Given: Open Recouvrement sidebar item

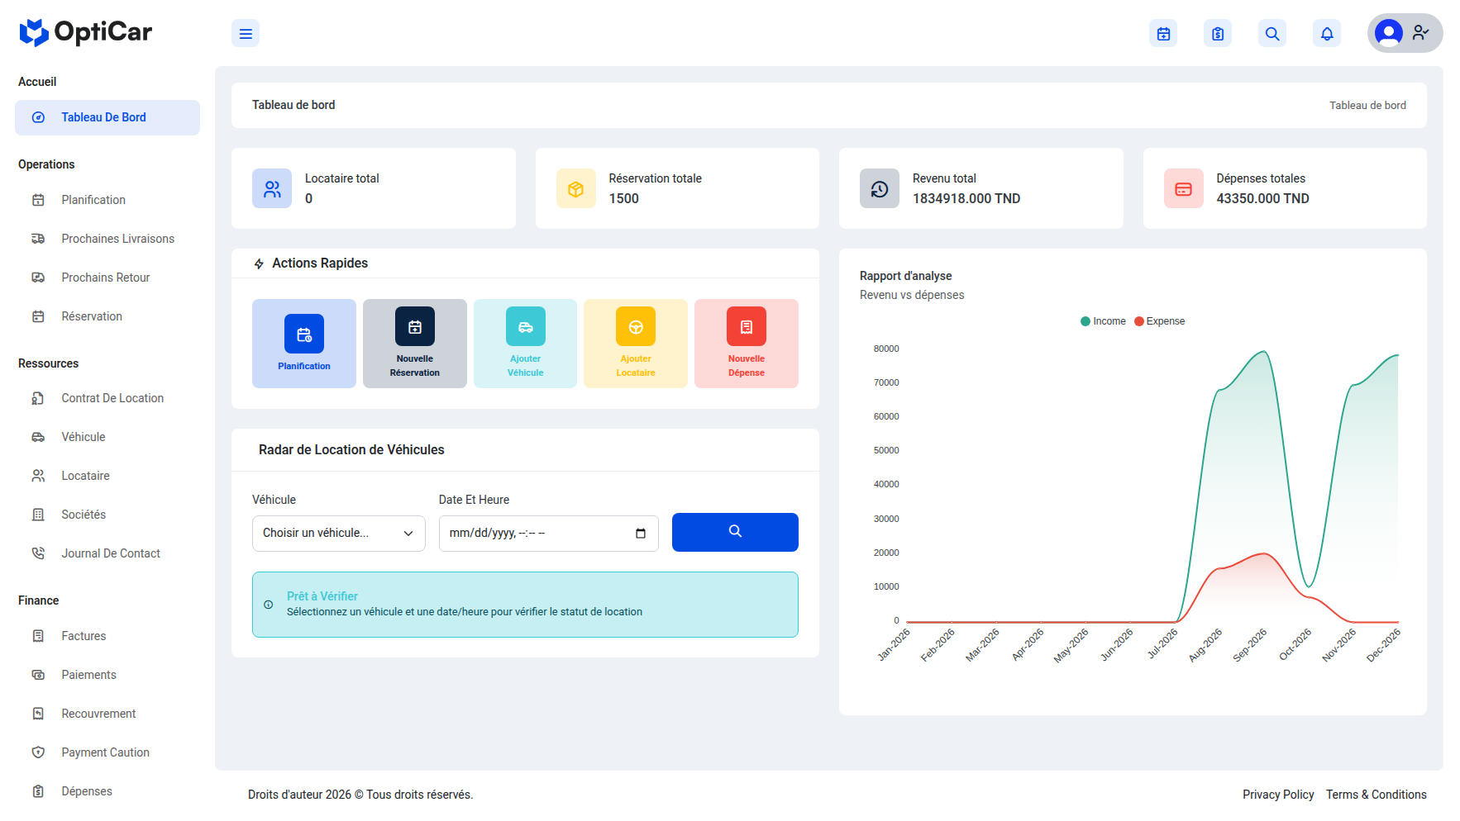Looking at the screenshot, I should click(107, 714).
